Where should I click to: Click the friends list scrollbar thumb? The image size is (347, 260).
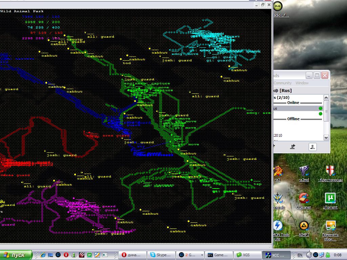326,111
